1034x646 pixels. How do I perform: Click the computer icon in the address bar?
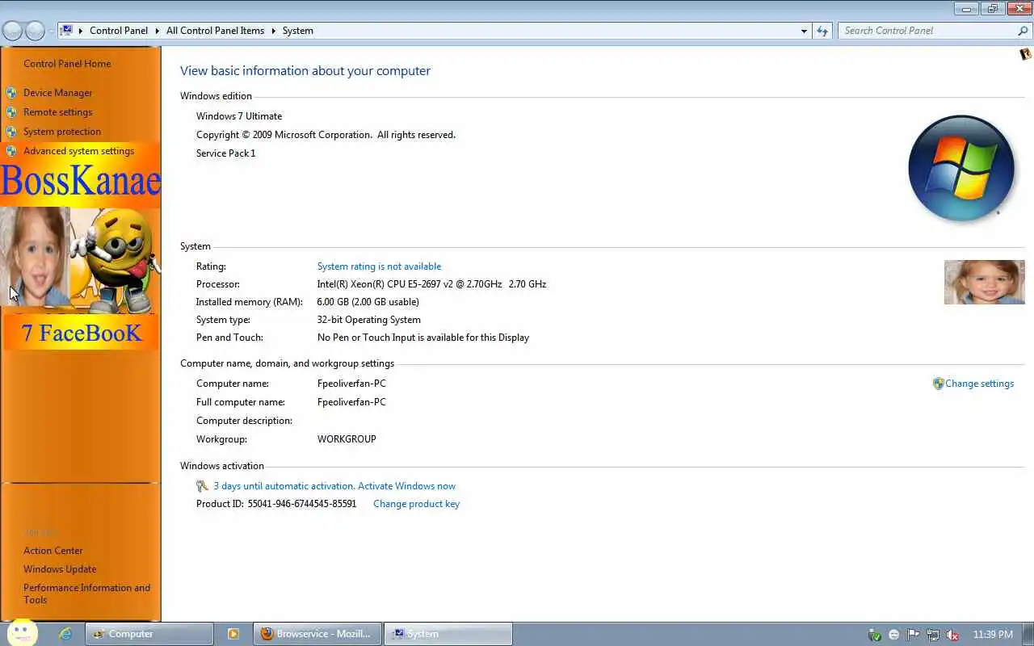coord(67,31)
